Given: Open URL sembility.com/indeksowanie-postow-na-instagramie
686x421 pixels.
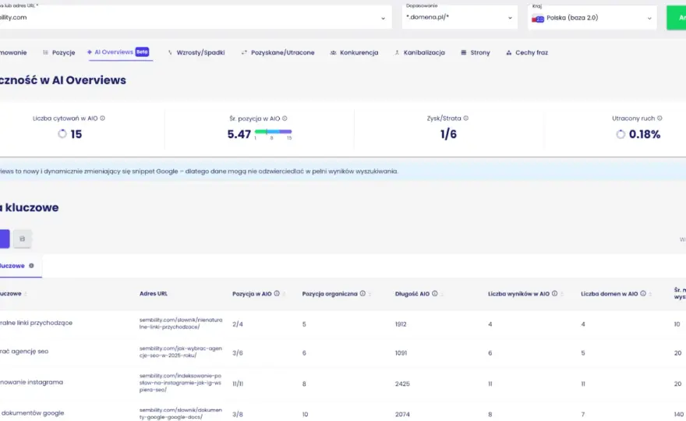Looking at the screenshot, I should pos(181,383).
